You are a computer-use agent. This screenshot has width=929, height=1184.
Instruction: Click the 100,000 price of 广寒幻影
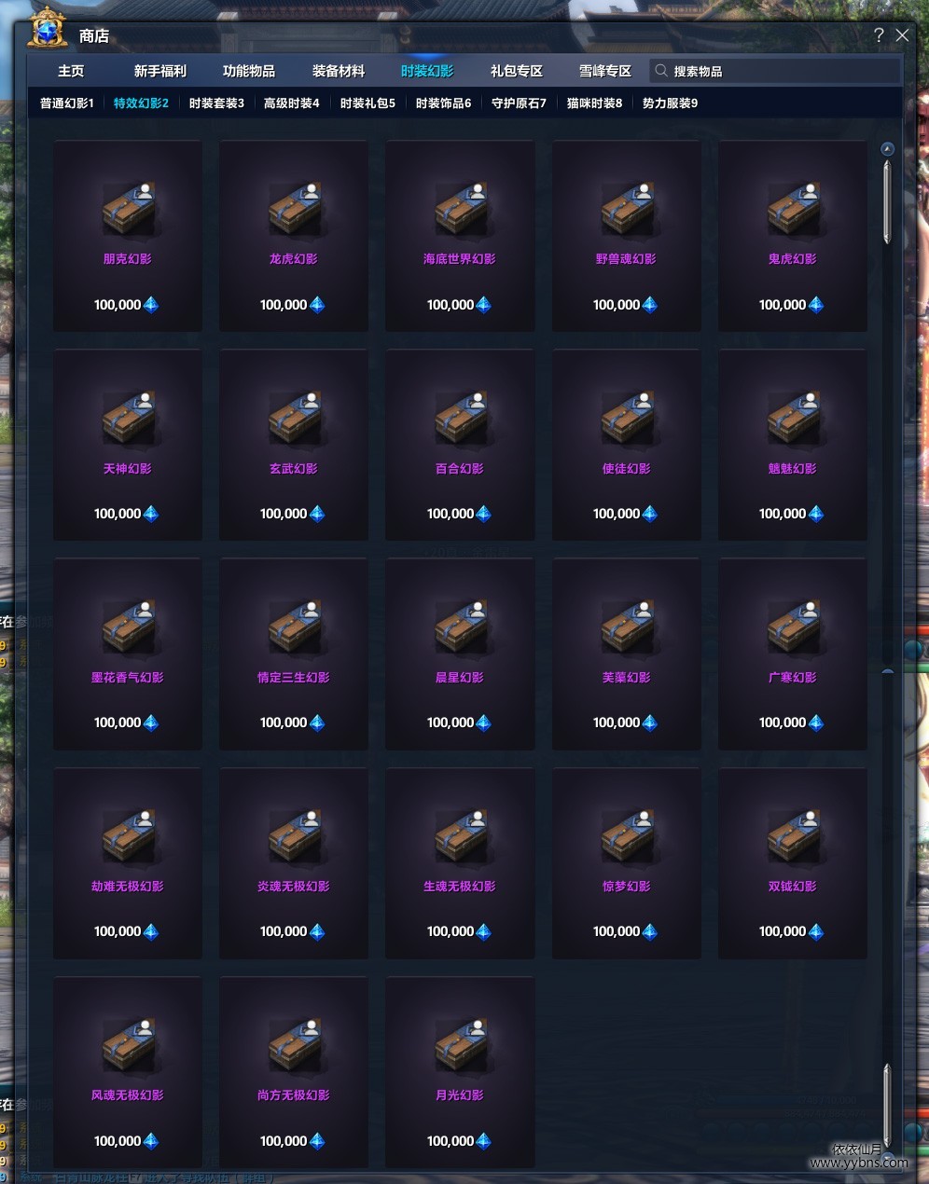click(783, 723)
